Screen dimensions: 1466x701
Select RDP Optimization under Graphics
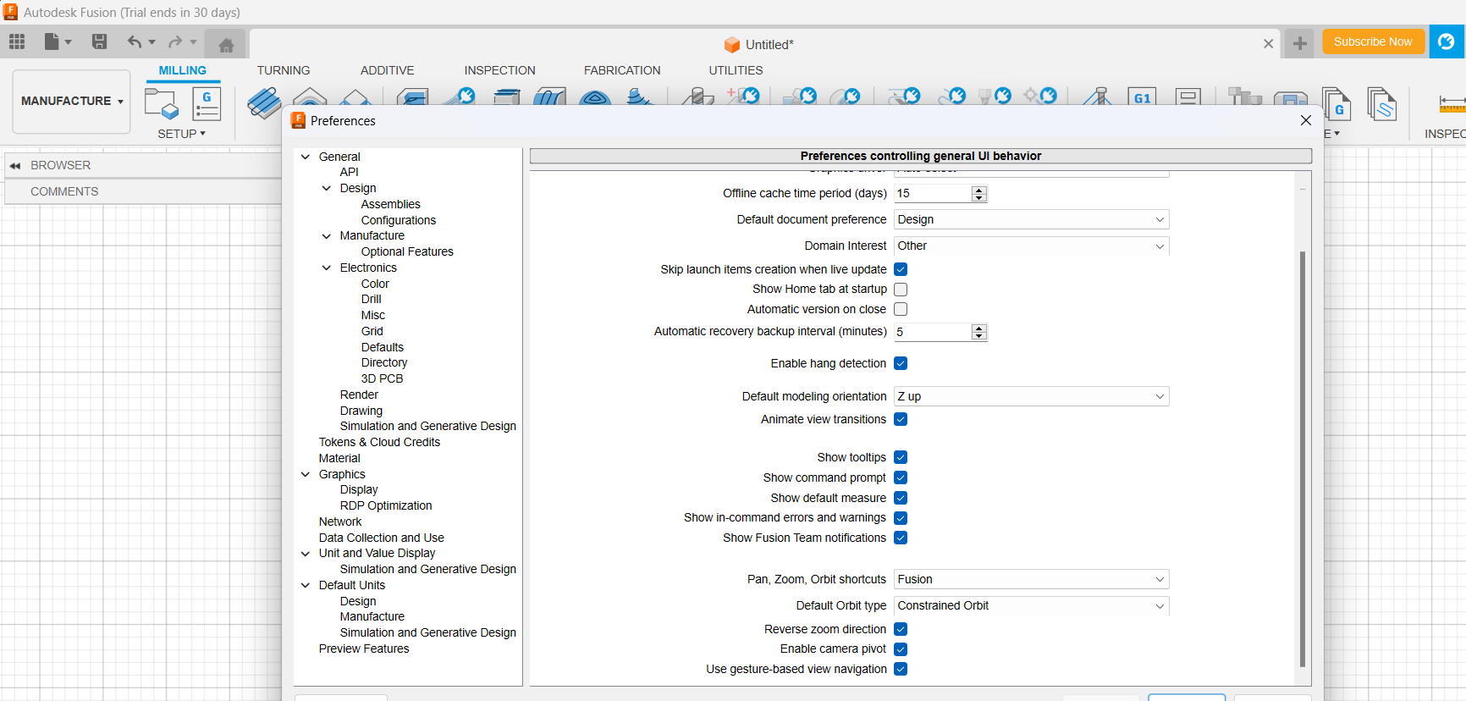point(386,505)
